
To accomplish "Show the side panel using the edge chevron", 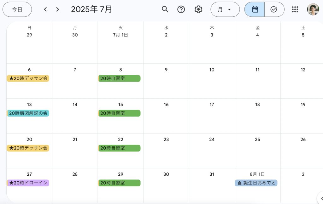I will coord(321,198).
